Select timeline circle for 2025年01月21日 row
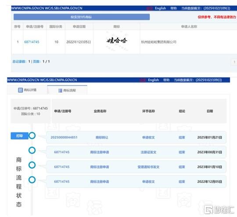The height and width of the screenshot is (217, 237). pos(32,136)
